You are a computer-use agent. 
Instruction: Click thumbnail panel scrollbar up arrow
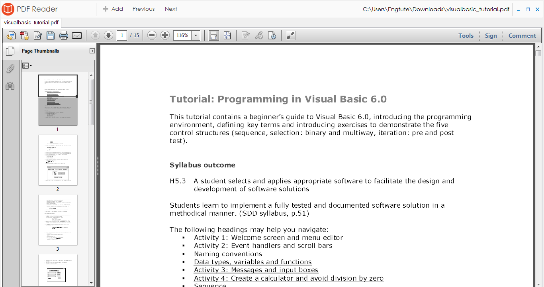coord(91,75)
